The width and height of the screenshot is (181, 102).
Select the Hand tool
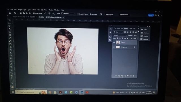click(11, 75)
